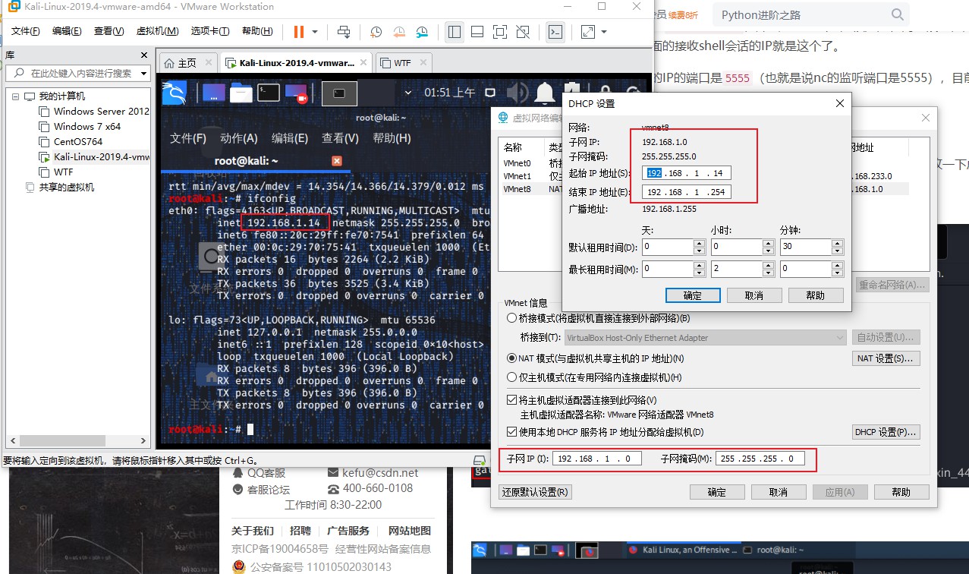The width and height of the screenshot is (969, 574).
Task: Click the 结束 IP 地址 input field
Action: coord(687,192)
